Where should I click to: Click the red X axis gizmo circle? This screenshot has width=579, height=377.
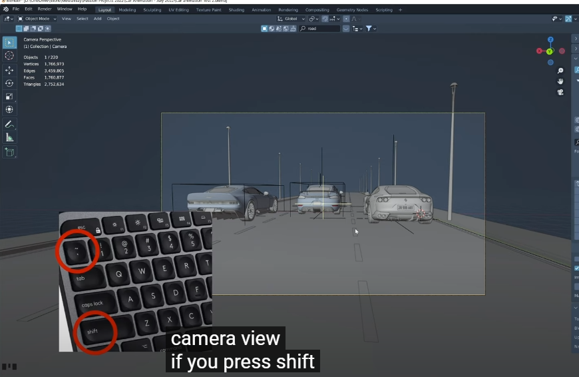[x=539, y=51]
